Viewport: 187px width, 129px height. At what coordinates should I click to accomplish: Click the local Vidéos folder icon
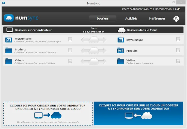pos(9,61)
